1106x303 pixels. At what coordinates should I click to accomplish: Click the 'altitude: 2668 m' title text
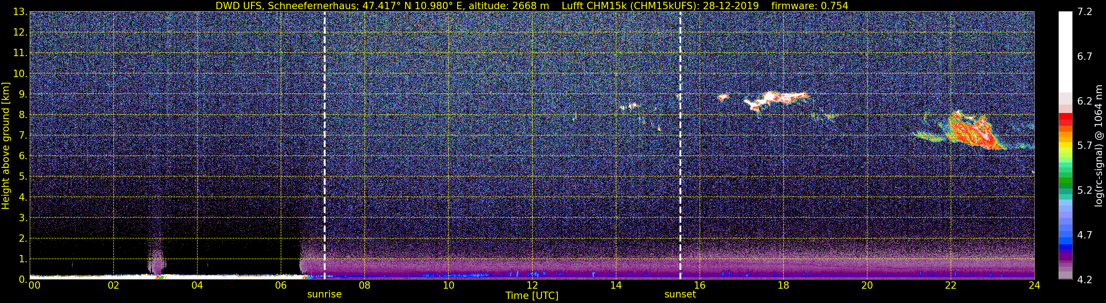click(508, 6)
